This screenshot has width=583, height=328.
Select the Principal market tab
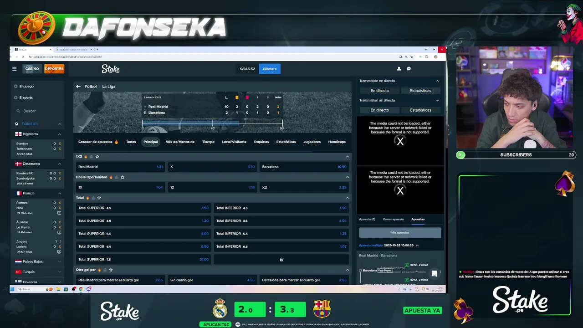coord(151,142)
